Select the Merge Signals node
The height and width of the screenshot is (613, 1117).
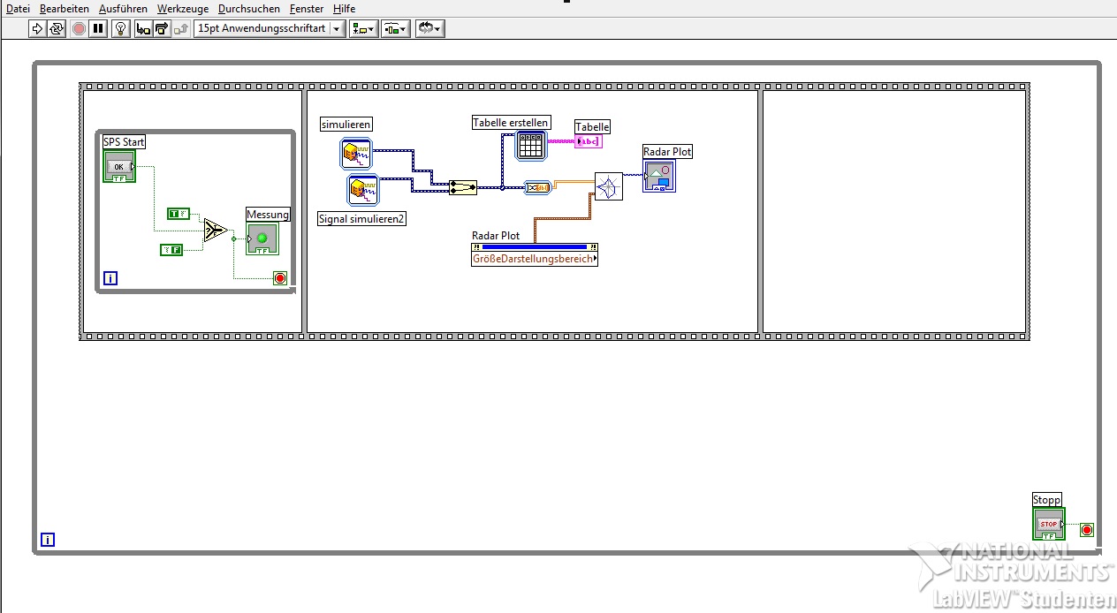coord(463,187)
